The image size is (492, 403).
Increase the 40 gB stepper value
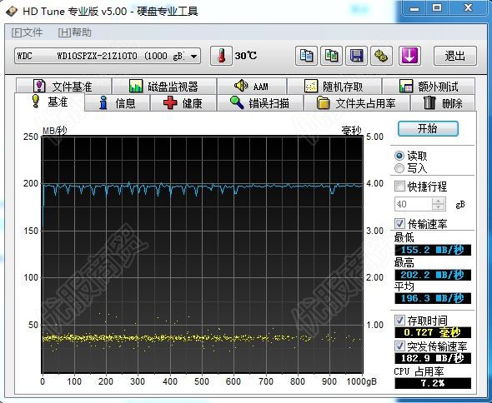point(438,201)
